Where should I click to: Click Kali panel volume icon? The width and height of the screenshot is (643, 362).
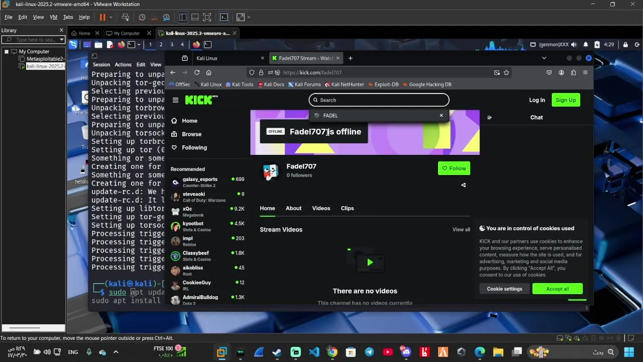(x=574, y=45)
